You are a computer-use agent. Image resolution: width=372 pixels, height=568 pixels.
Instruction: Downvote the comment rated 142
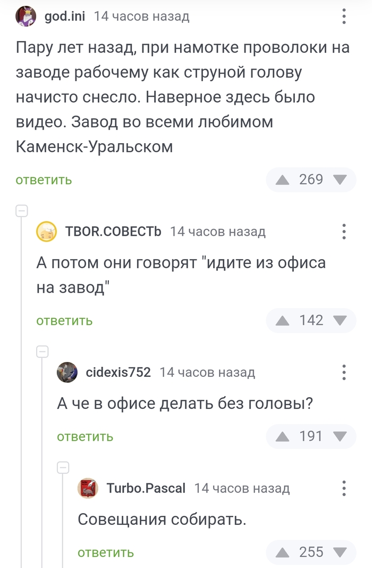pyautogui.click(x=341, y=320)
